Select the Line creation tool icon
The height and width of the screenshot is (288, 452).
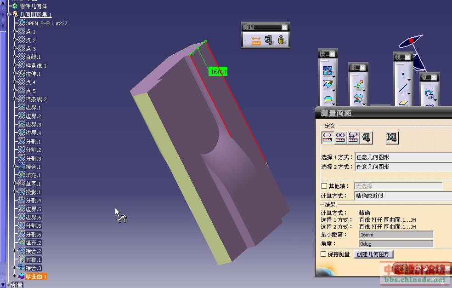(403, 88)
